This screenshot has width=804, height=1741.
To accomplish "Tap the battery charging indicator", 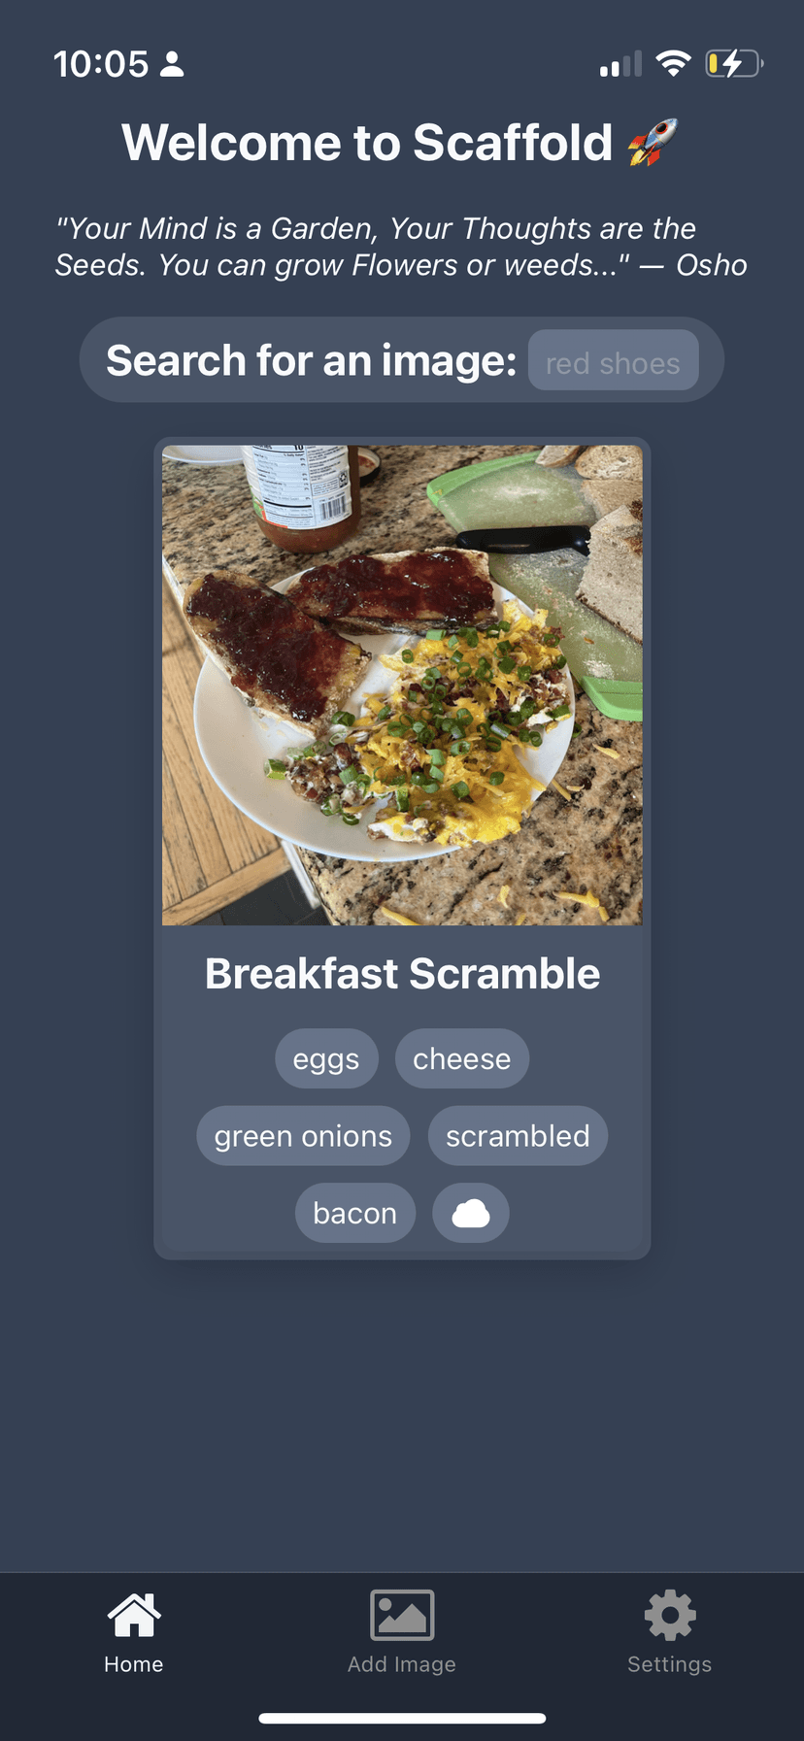I will (x=734, y=64).
